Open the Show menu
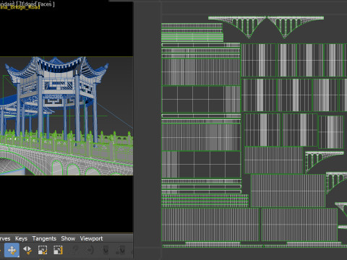 [x=68, y=238]
